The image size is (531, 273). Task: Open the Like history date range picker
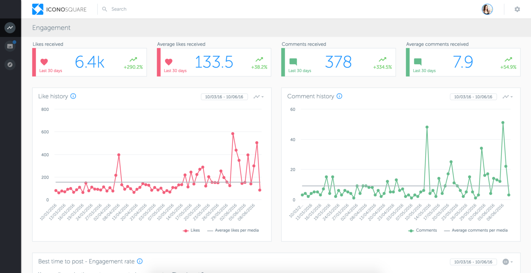coord(224,97)
